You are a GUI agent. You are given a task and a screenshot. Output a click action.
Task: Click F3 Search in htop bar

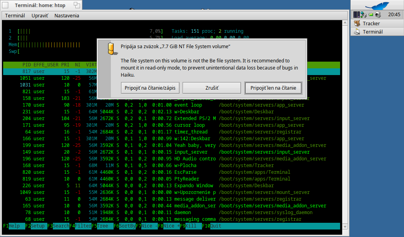(58, 226)
